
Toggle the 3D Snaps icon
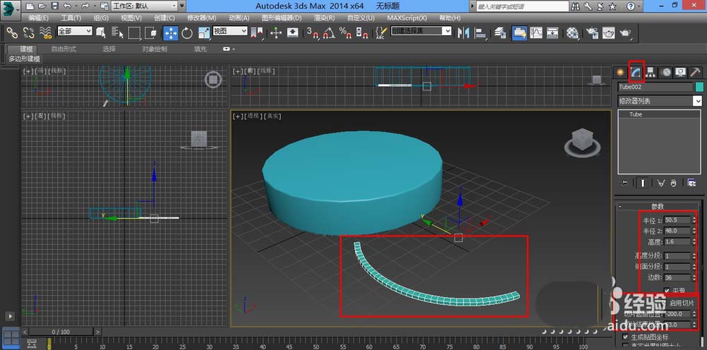click(312, 33)
